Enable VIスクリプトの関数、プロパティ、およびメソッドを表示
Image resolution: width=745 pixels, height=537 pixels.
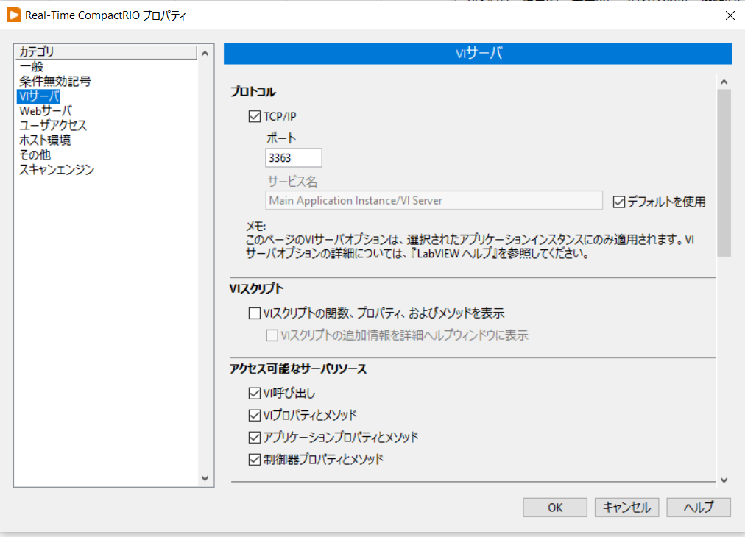click(x=254, y=313)
